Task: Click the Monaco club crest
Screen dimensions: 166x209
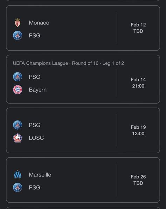Action: [x=18, y=23]
